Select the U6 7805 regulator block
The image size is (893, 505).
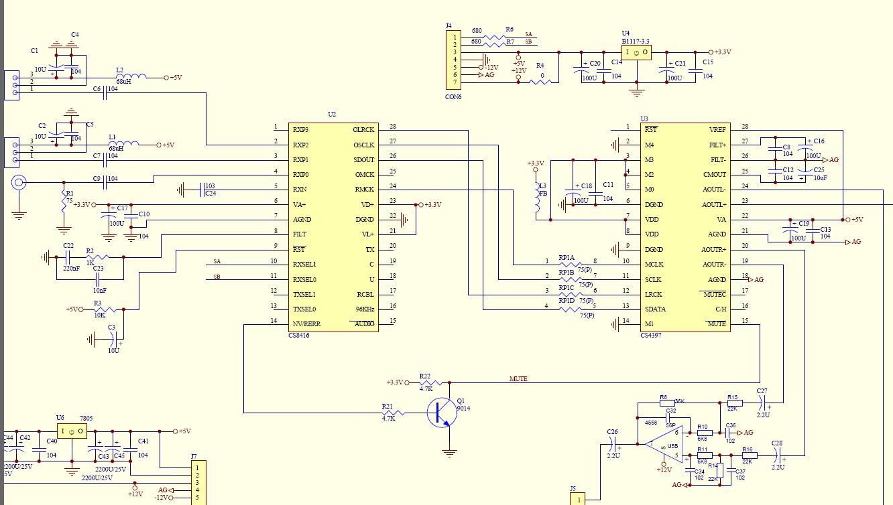(72, 431)
